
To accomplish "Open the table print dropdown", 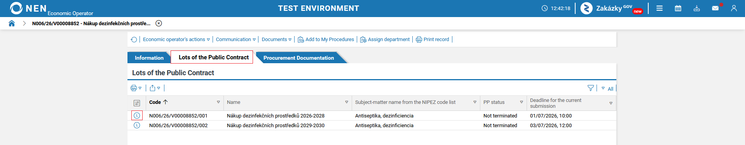I will 136,88.
